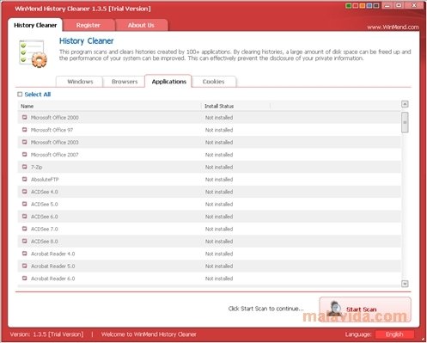Select the Acrobat Reader 6.0 row text

pos(52,279)
